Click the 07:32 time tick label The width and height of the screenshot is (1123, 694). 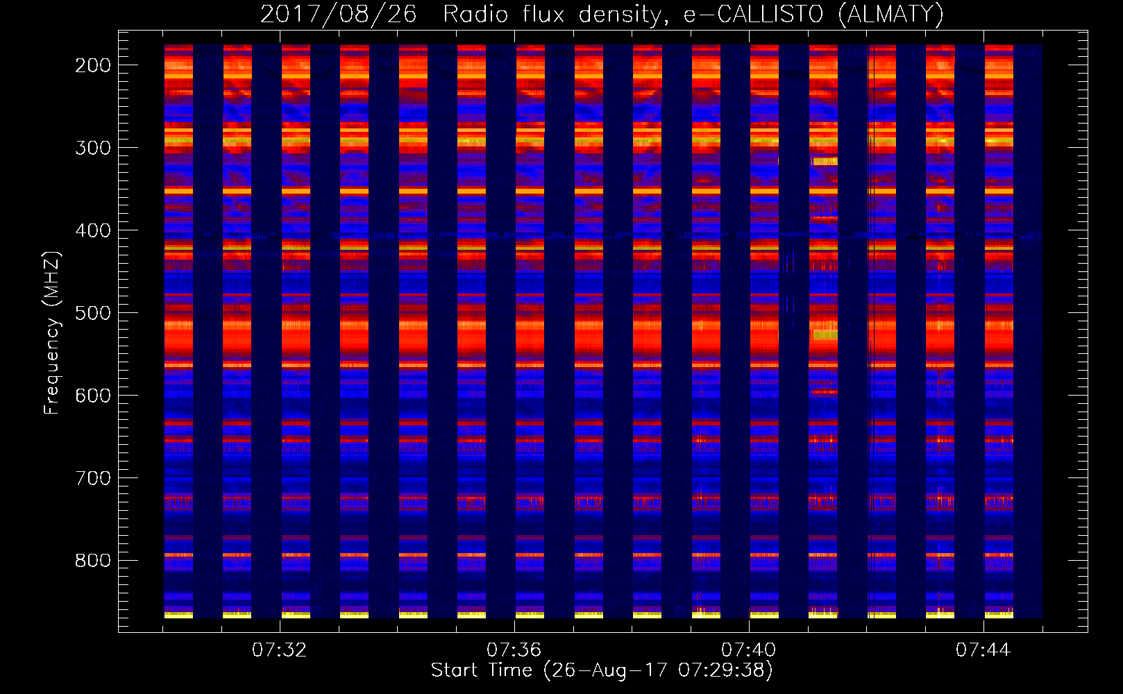[279, 650]
